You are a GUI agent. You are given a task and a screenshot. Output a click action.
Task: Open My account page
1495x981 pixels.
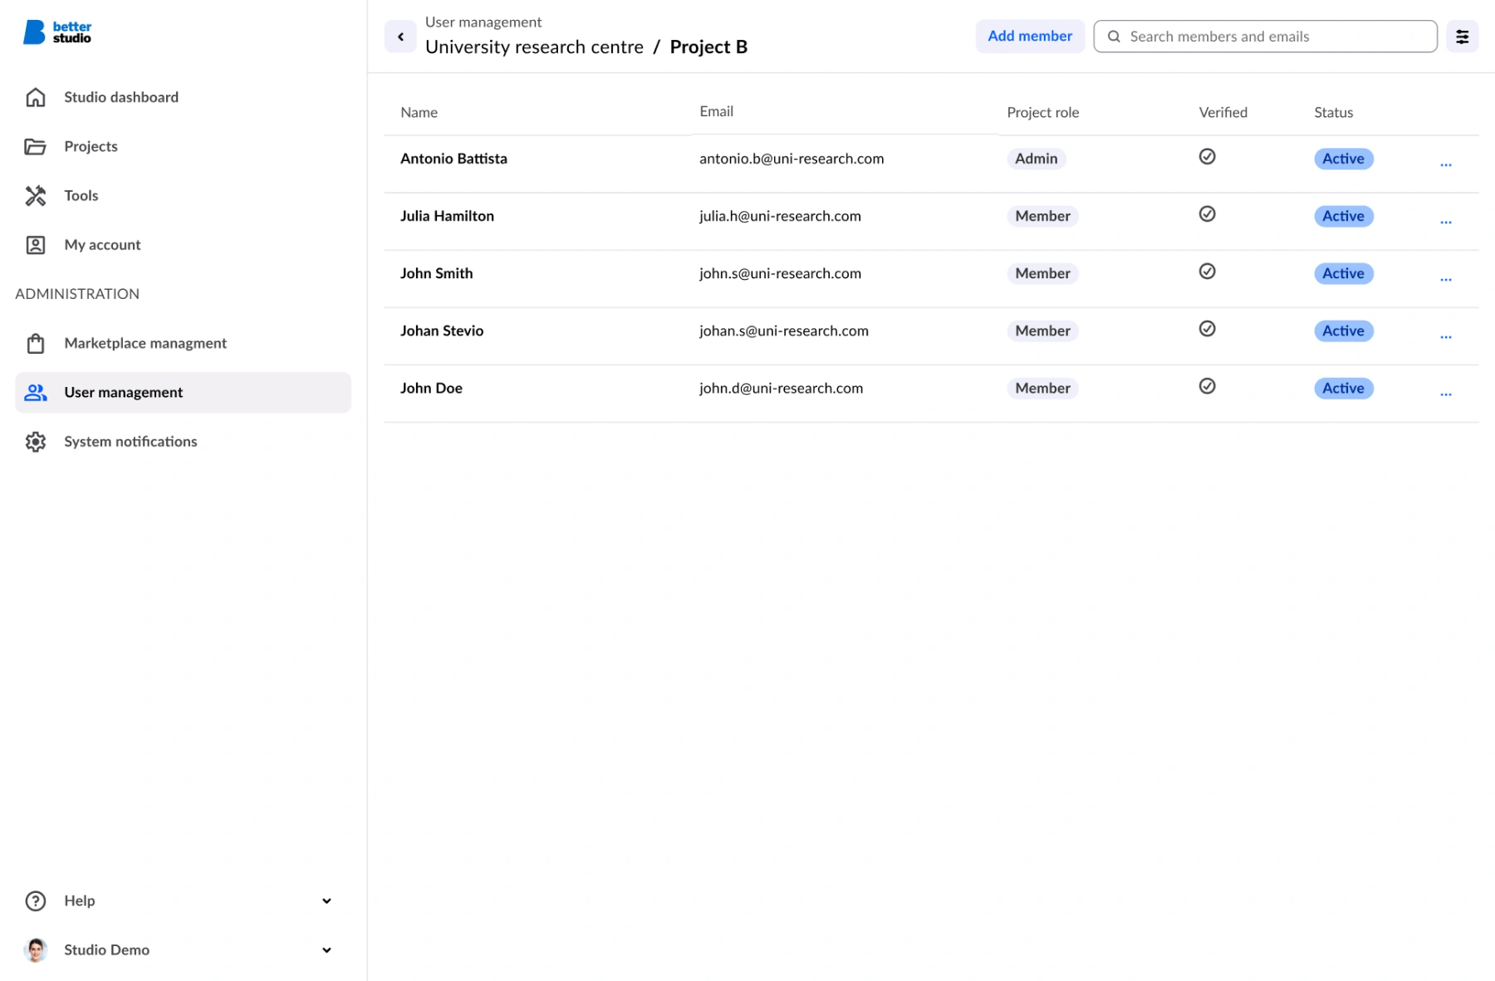[183, 244]
